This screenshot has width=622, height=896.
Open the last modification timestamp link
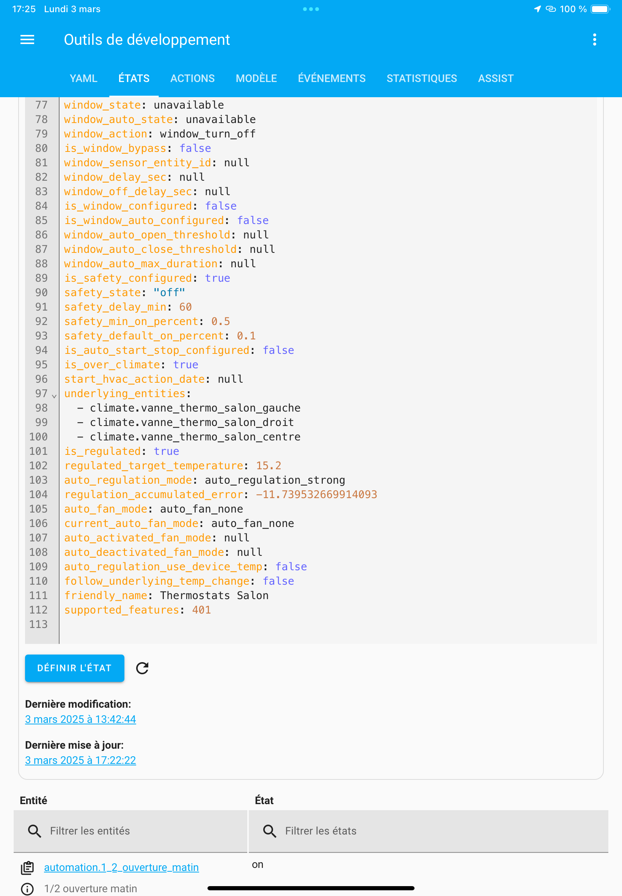[81, 719]
